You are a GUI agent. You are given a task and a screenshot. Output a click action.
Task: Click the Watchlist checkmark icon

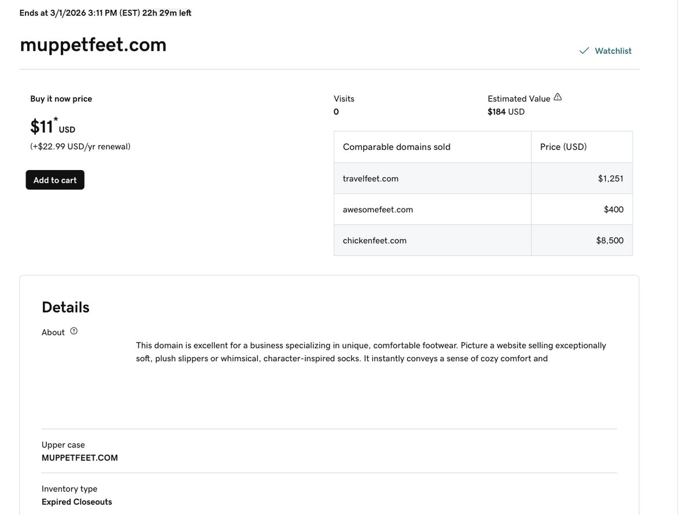coord(584,51)
